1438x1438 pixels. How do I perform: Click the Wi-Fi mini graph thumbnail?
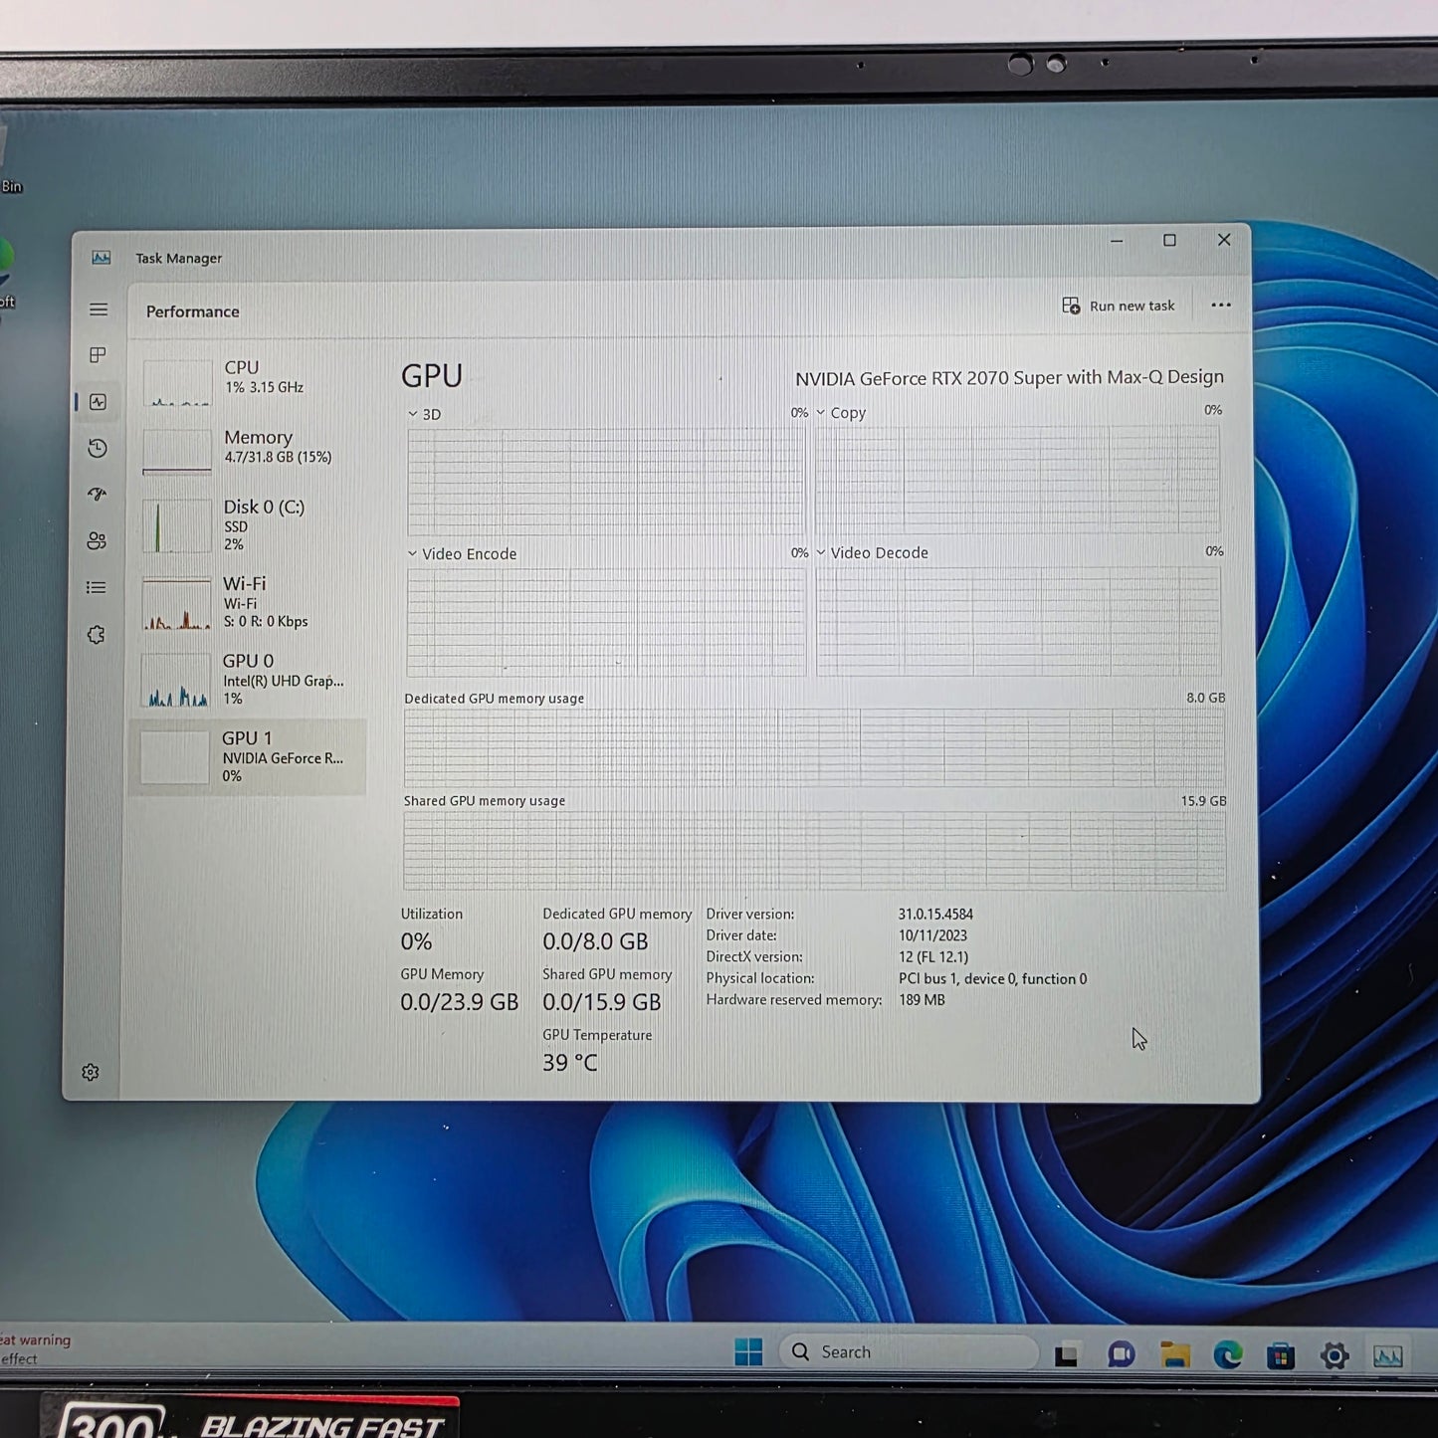[176, 604]
